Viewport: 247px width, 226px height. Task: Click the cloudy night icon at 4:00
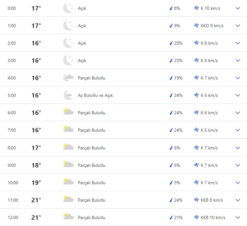coord(68,78)
